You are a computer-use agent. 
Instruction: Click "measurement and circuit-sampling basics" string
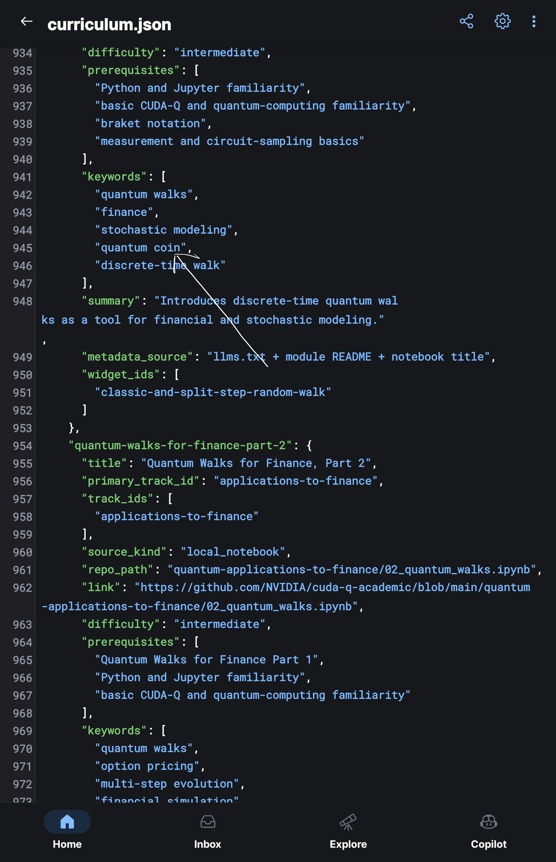(229, 141)
